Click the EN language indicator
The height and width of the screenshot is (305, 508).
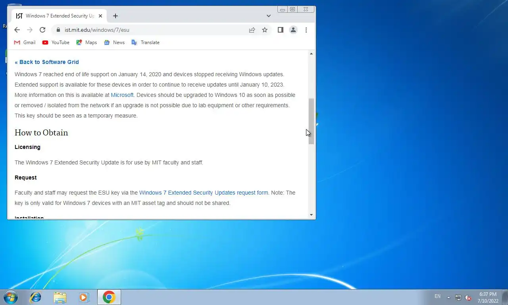[x=437, y=296]
